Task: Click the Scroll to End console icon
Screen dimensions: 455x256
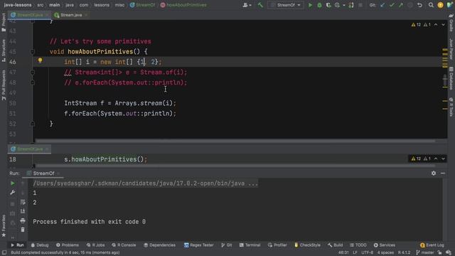Action: click(23, 211)
